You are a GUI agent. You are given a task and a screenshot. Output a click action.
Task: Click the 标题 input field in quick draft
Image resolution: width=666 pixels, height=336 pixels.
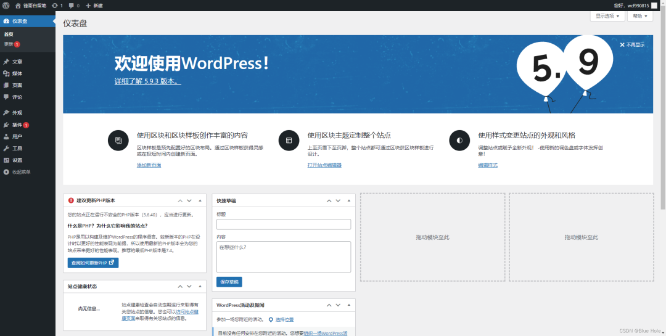tap(283, 224)
